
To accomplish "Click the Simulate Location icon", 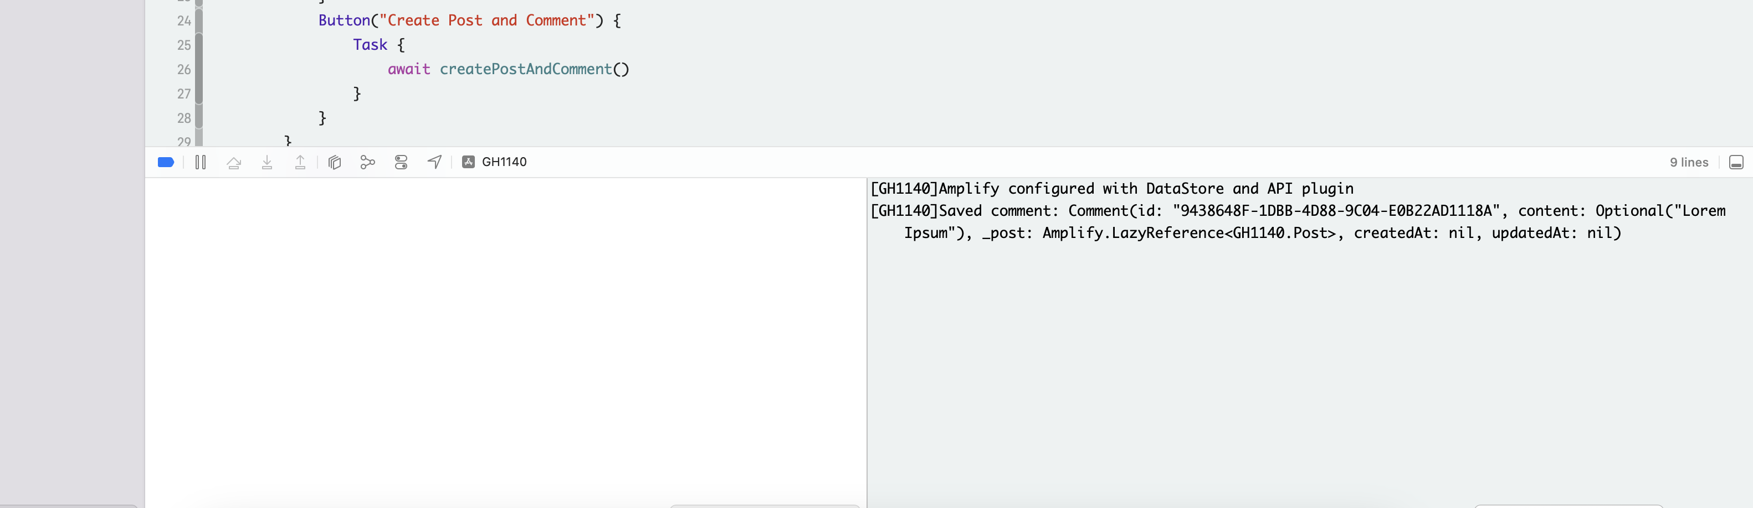I will [x=435, y=162].
